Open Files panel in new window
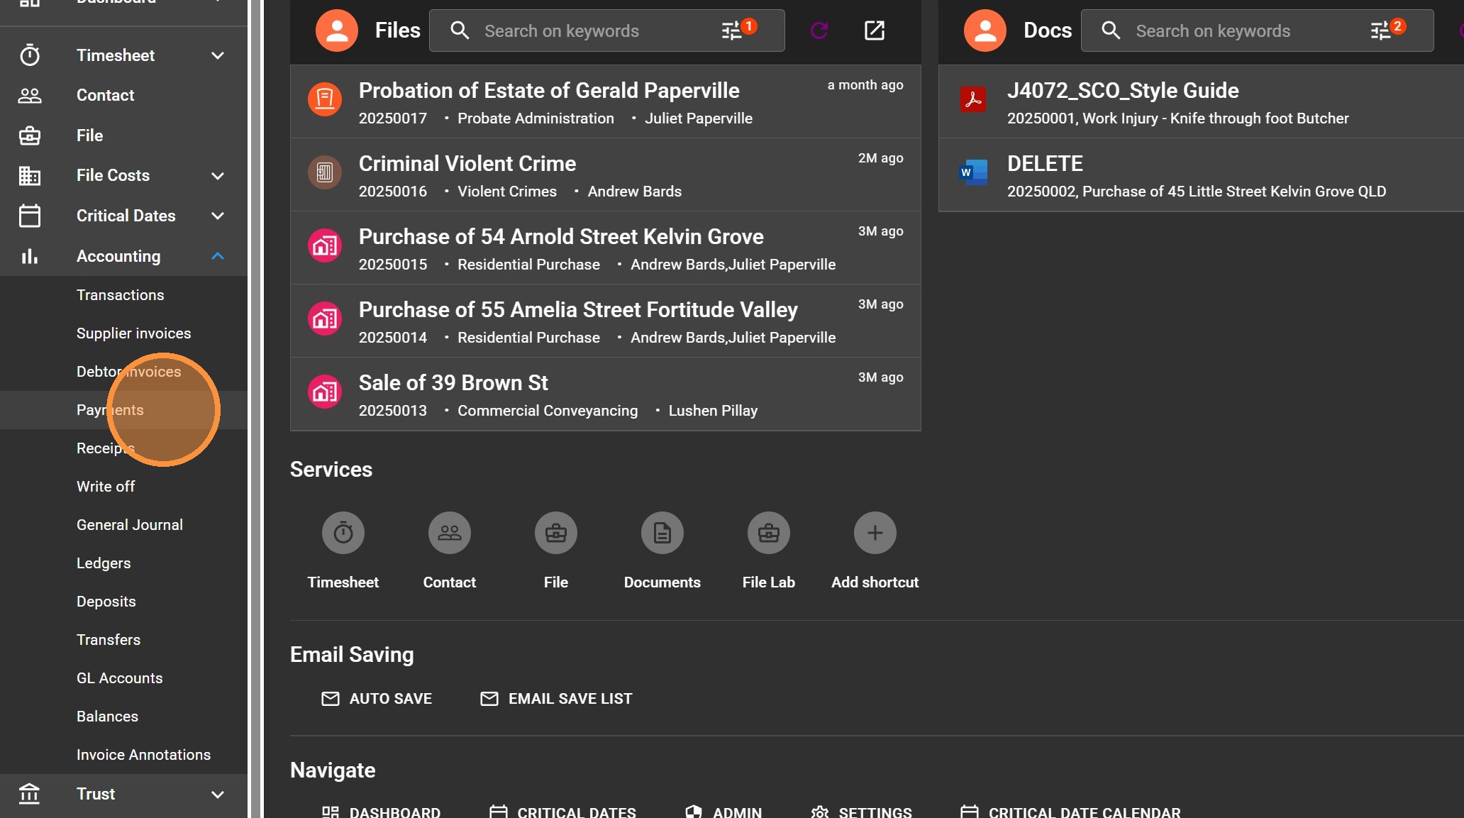The height and width of the screenshot is (818, 1464). tap(875, 31)
